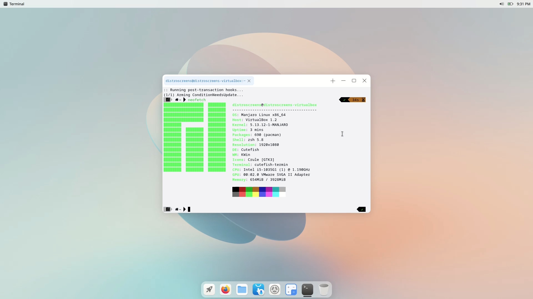
Task: Open the software center with download badge
Action: tap(258, 290)
